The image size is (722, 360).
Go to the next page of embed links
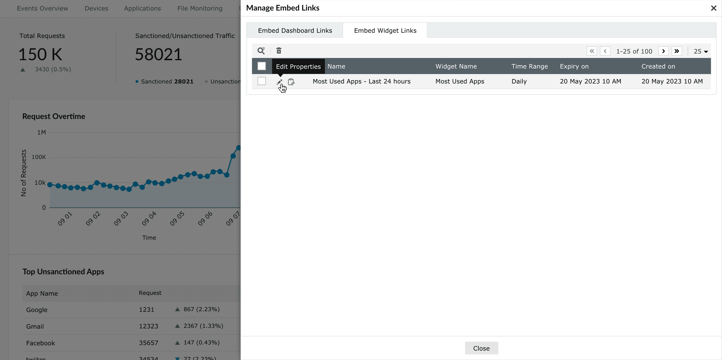tap(663, 51)
